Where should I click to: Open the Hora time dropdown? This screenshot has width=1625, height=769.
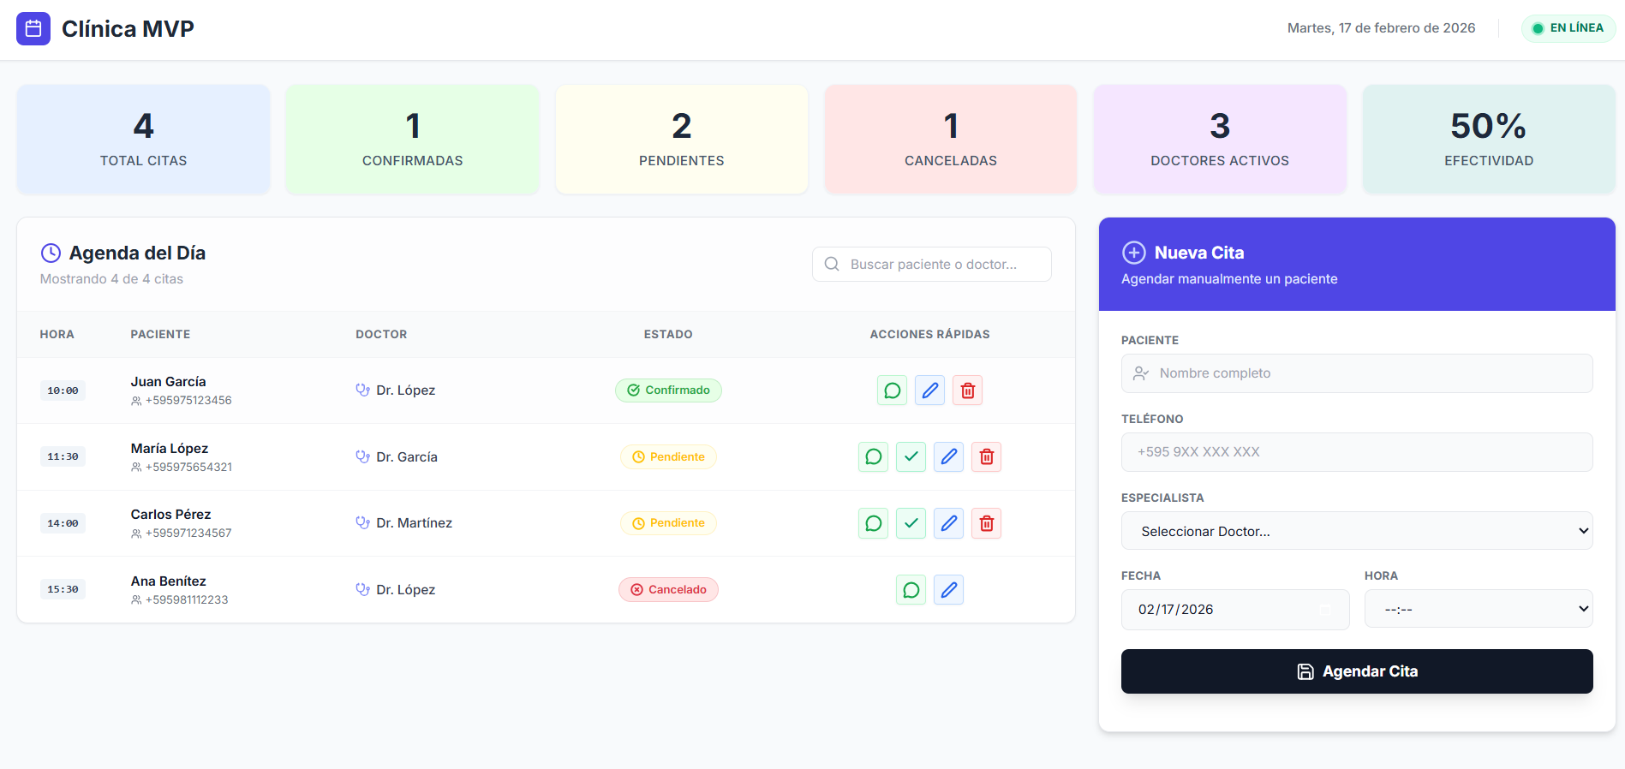[1478, 609]
